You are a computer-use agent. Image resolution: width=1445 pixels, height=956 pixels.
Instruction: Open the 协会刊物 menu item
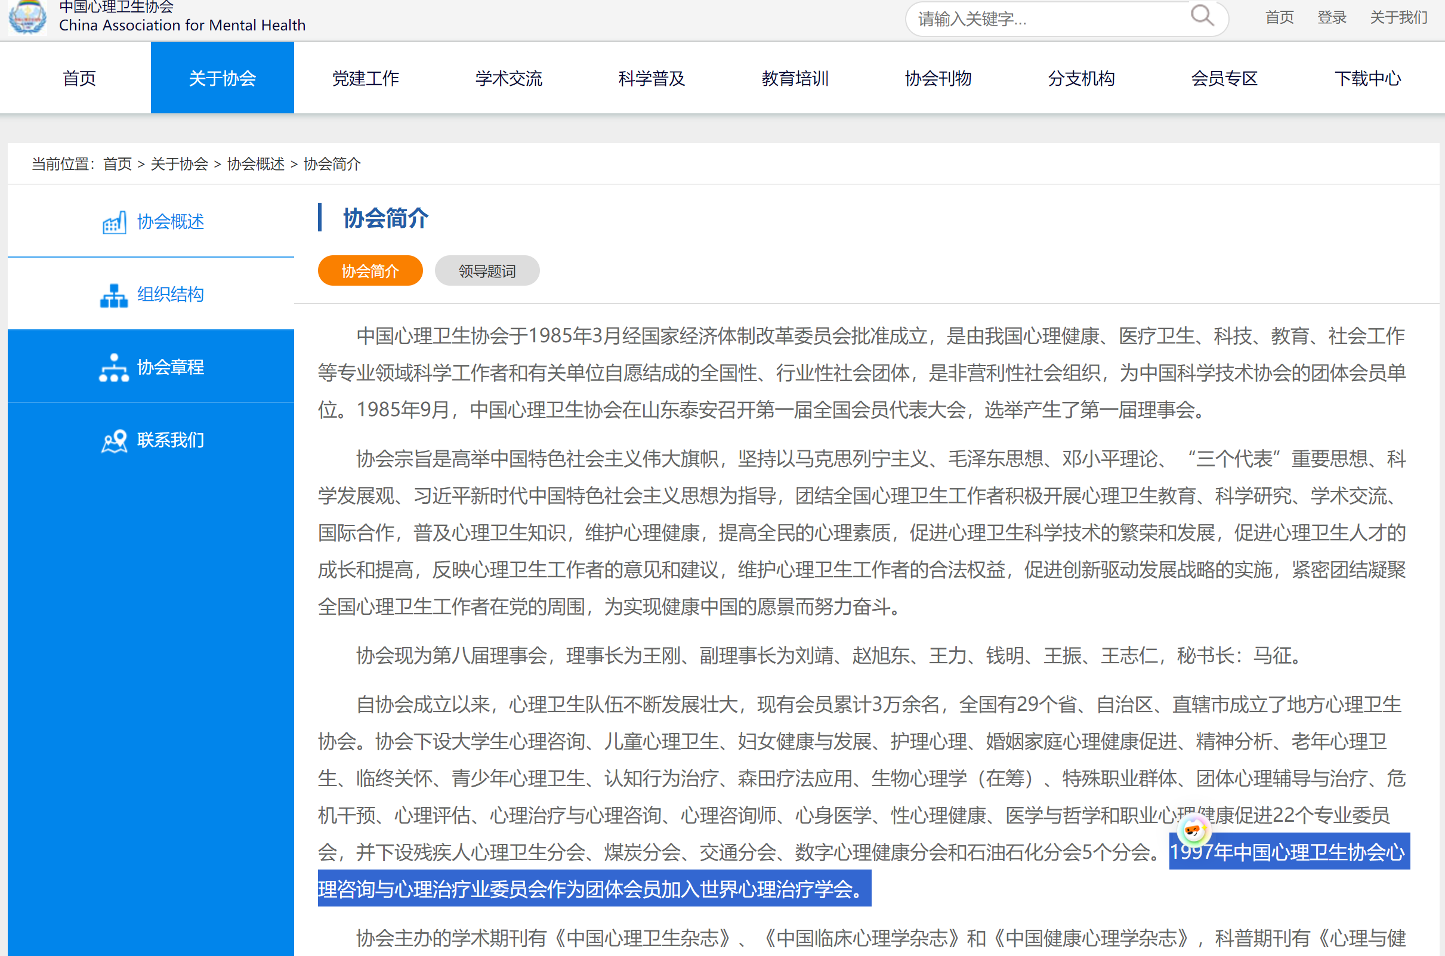[x=938, y=78]
